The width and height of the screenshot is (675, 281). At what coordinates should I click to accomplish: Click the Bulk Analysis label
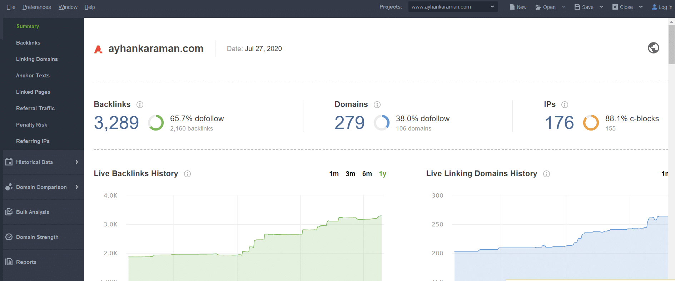pyautogui.click(x=33, y=212)
